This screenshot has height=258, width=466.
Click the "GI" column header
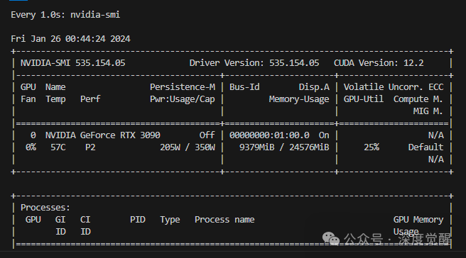coord(60,220)
